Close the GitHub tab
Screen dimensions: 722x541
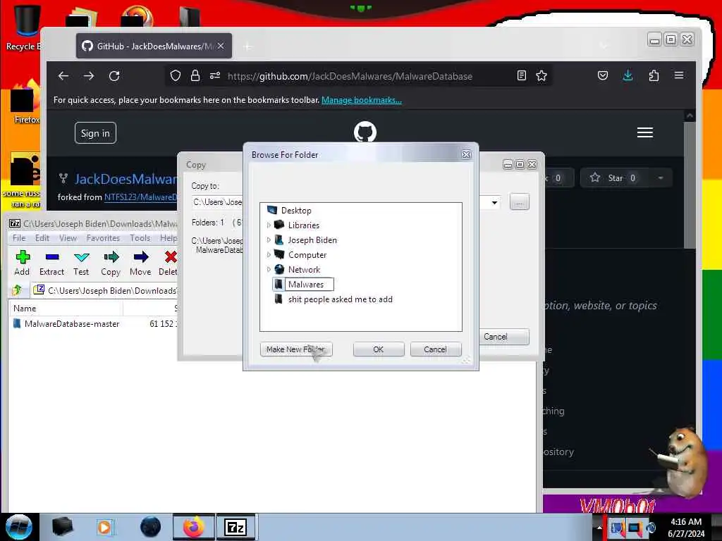(221, 46)
